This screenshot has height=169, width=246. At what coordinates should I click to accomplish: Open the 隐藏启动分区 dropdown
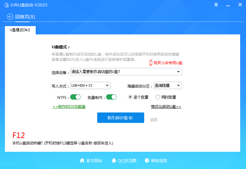pyautogui.click(x=168, y=85)
